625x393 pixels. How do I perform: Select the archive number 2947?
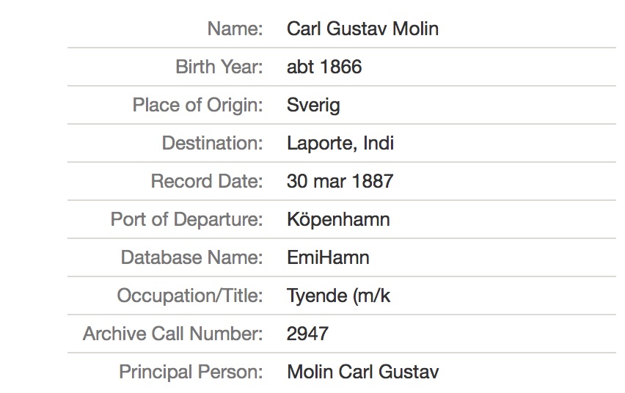coord(307,334)
